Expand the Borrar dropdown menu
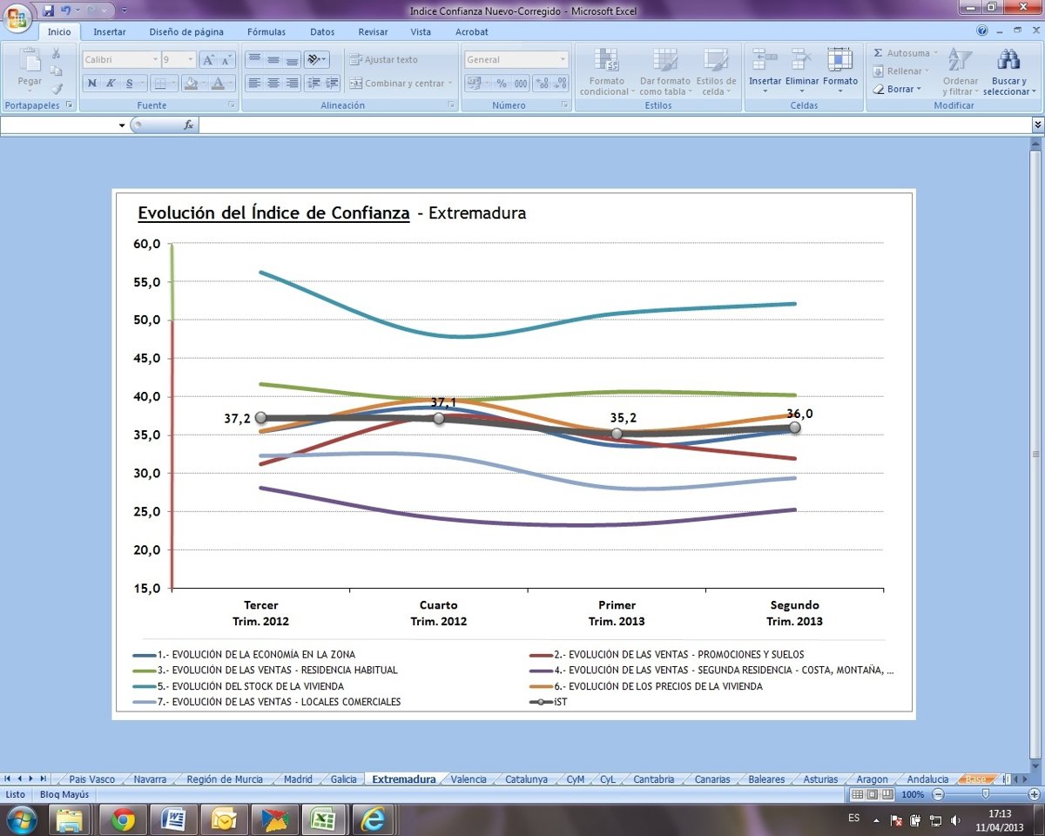This screenshot has width=1045, height=836. [x=918, y=89]
